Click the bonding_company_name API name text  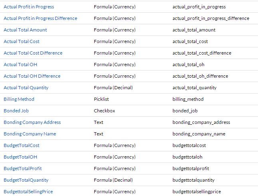(199, 134)
